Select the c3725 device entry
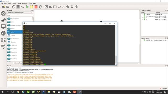Viewport: 168px width, 94px height. click(x=15, y=32)
